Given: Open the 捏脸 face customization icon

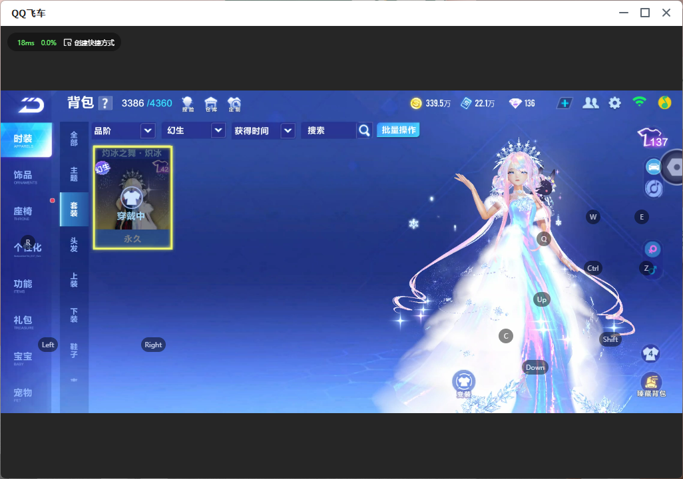Looking at the screenshot, I should point(188,104).
